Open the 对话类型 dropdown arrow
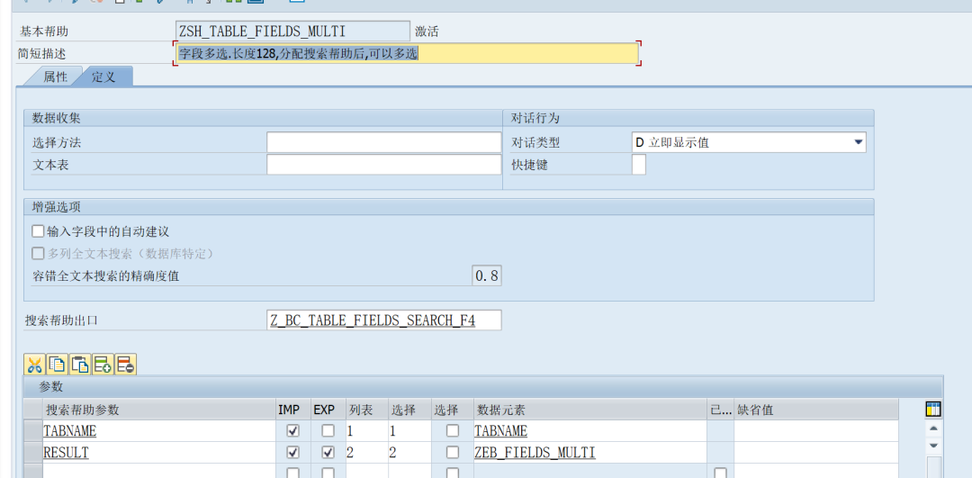The height and width of the screenshot is (478, 972). [859, 142]
